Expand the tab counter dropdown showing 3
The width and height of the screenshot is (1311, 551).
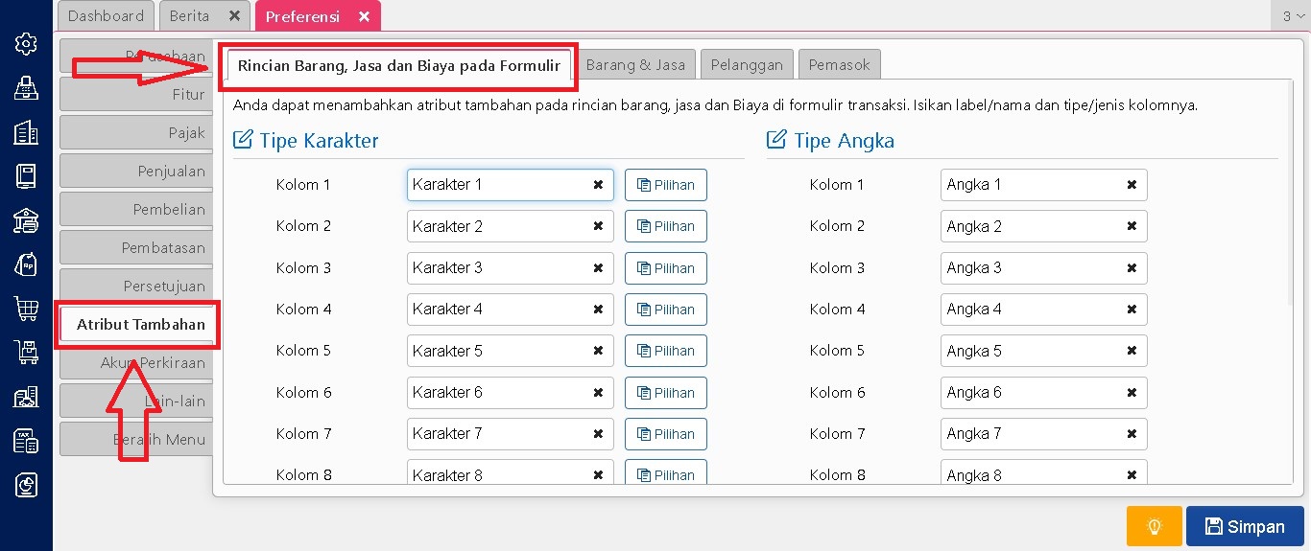coord(1293,16)
